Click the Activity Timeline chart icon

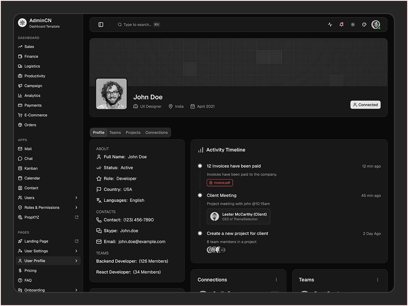(x=201, y=150)
